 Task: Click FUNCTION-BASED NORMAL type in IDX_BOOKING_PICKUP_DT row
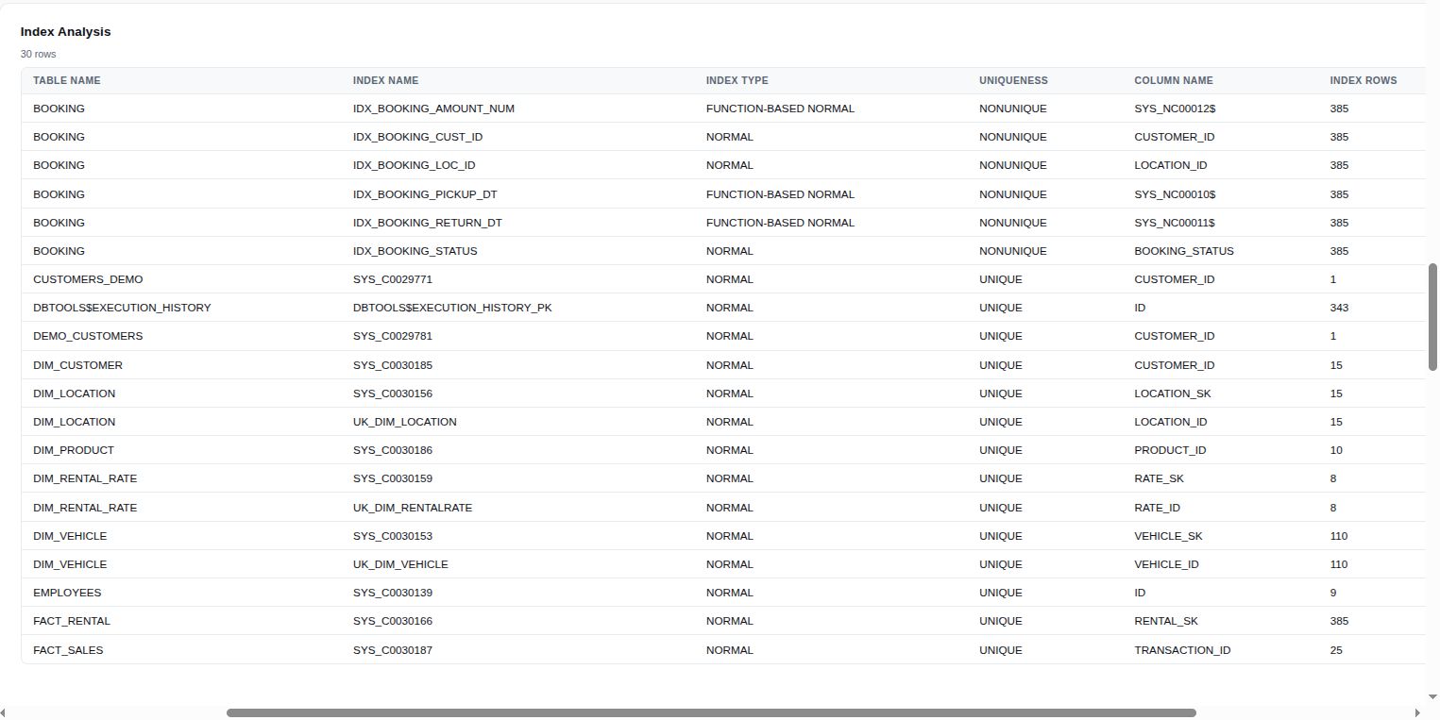[x=780, y=194]
